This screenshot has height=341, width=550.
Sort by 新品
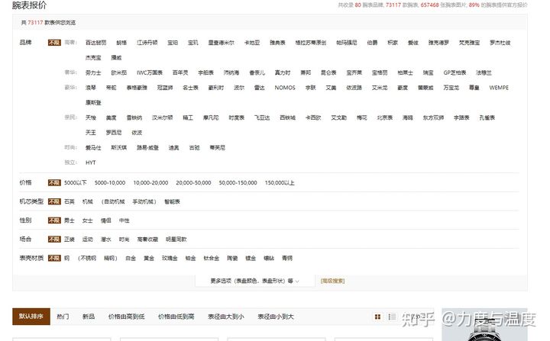click(x=89, y=317)
